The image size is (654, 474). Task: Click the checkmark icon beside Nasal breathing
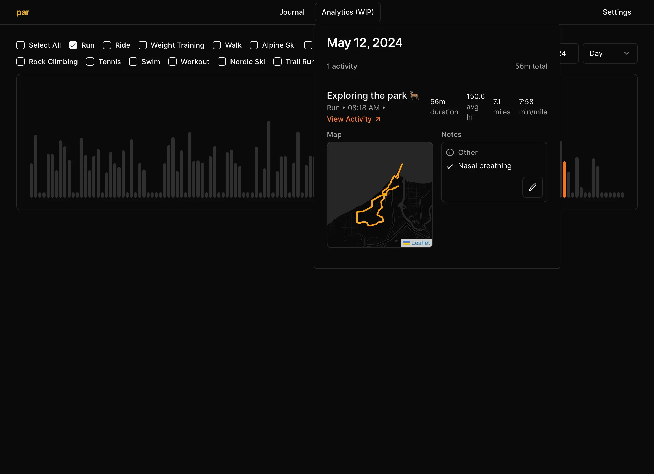click(x=450, y=166)
